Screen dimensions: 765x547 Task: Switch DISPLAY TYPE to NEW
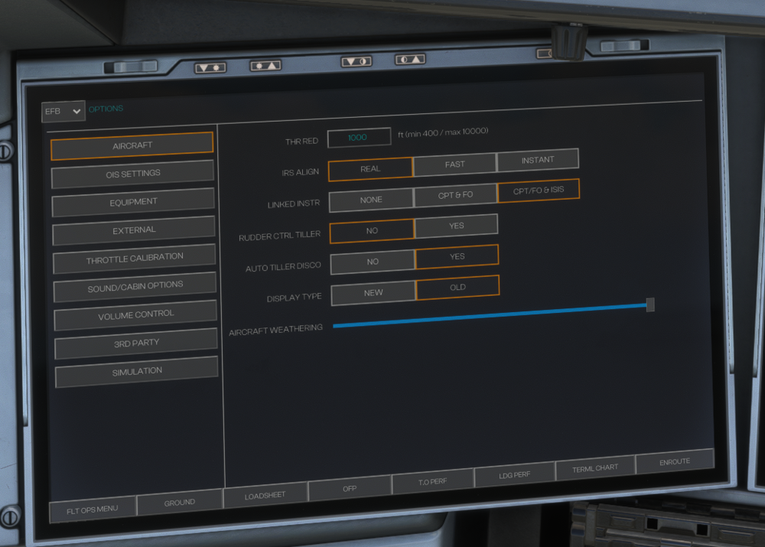pos(373,293)
